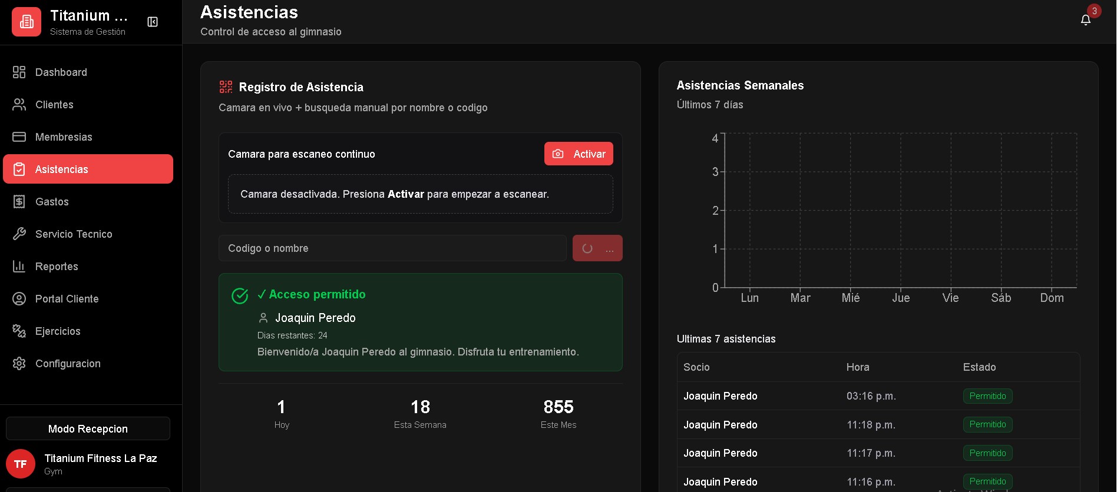
Task: Select Gastos in the sidebar
Action: [52, 202]
